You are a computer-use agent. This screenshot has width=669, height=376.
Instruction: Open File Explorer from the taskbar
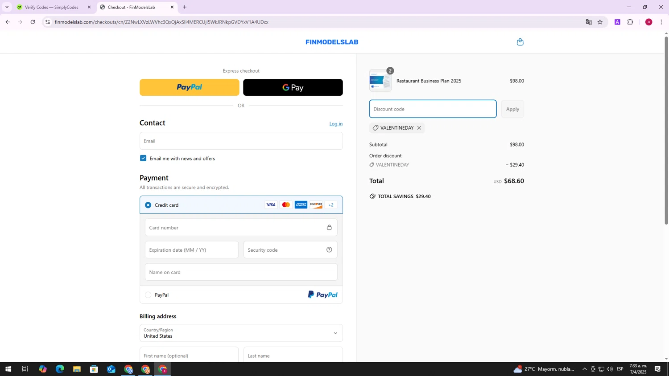click(77, 369)
